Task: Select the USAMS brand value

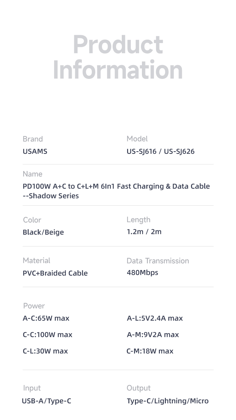Action: [35, 152]
